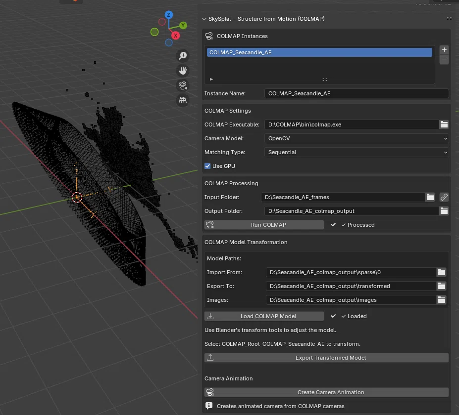
Task: Browse for Images path
Action: 442,300
